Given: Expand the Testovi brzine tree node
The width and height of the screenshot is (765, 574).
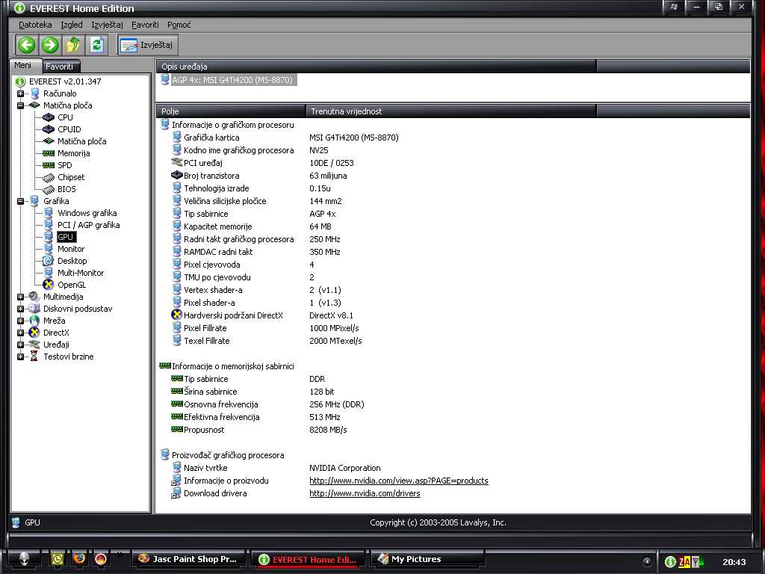Looking at the screenshot, I should click(20, 357).
